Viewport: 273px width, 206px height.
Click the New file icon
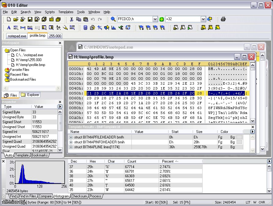[x=9, y=19]
